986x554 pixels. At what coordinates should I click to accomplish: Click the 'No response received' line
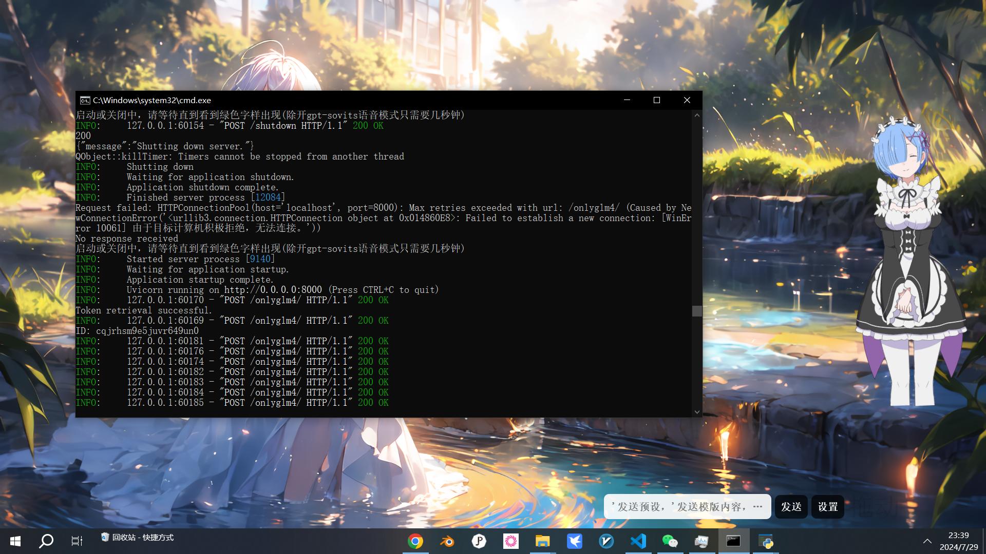click(127, 239)
